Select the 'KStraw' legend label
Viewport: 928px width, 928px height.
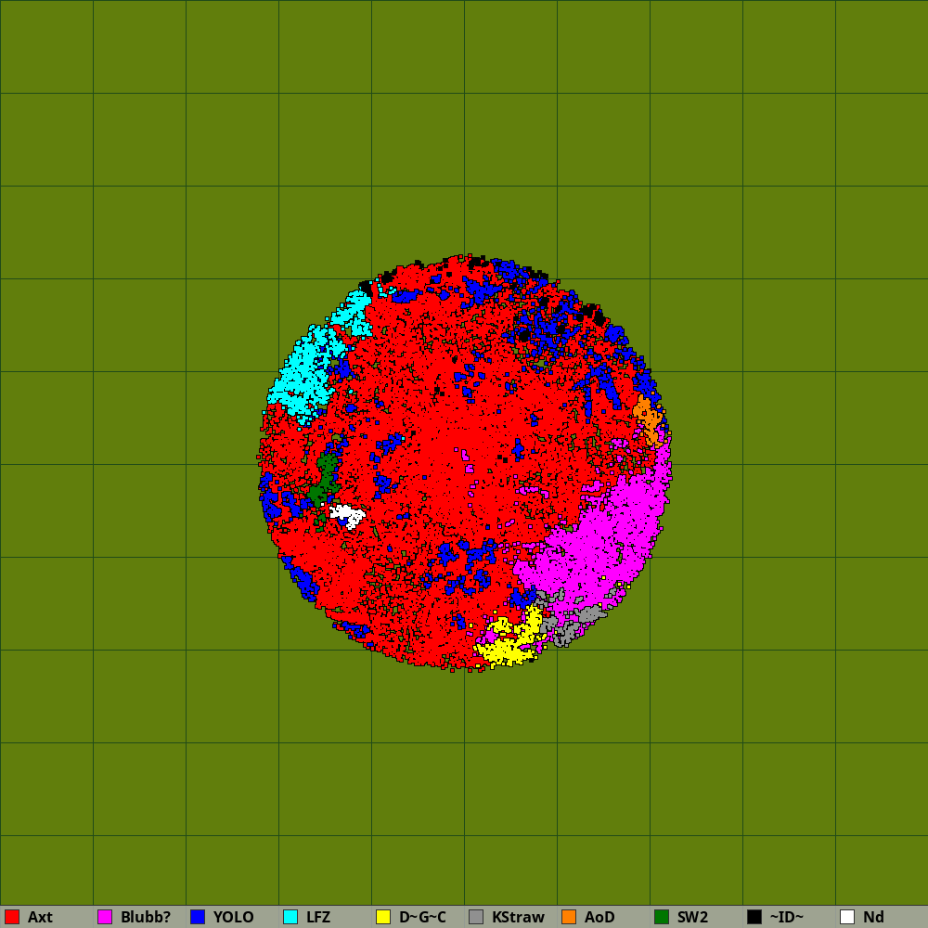click(518, 917)
